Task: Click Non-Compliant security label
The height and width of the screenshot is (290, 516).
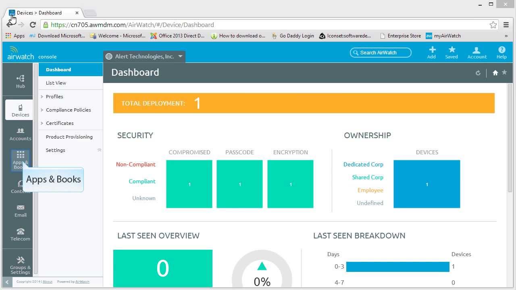Action: 135,164
